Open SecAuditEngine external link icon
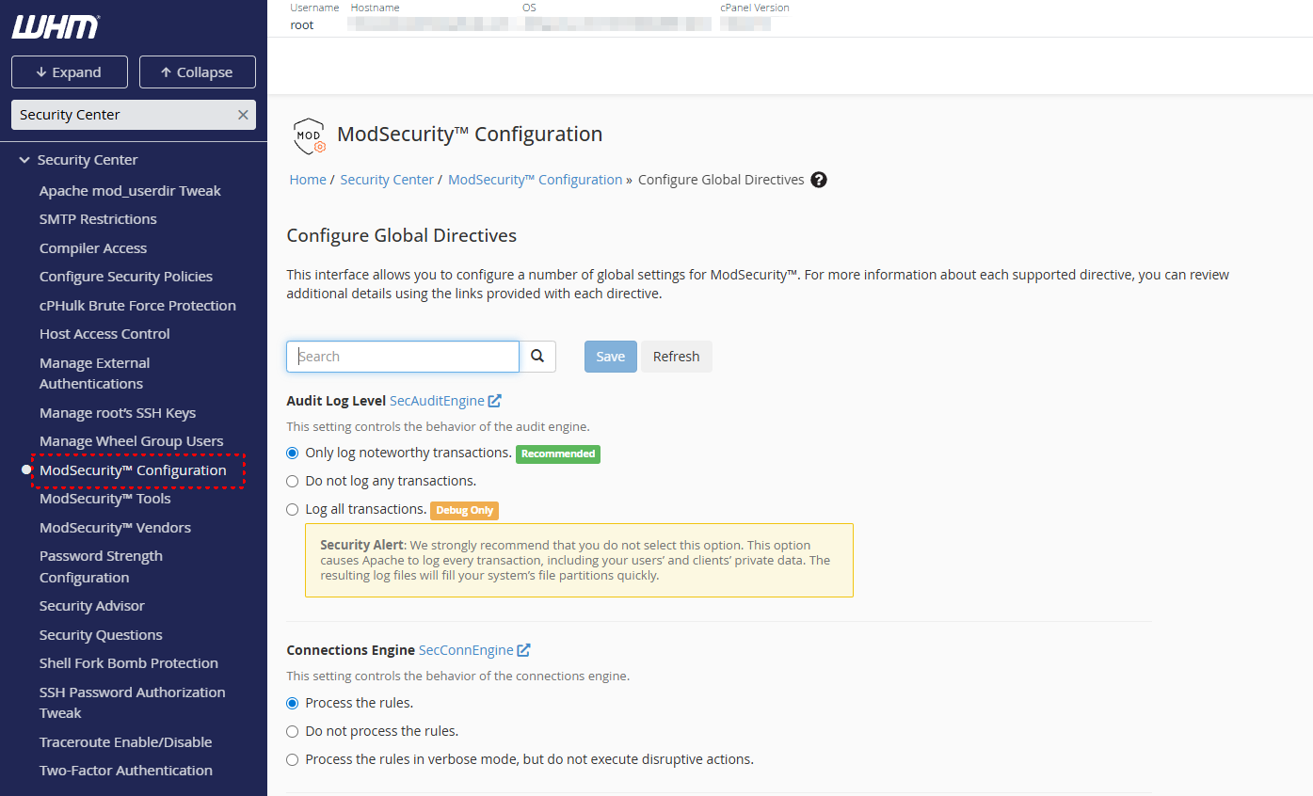This screenshot has width=1313, height=796. pos(495,401)
